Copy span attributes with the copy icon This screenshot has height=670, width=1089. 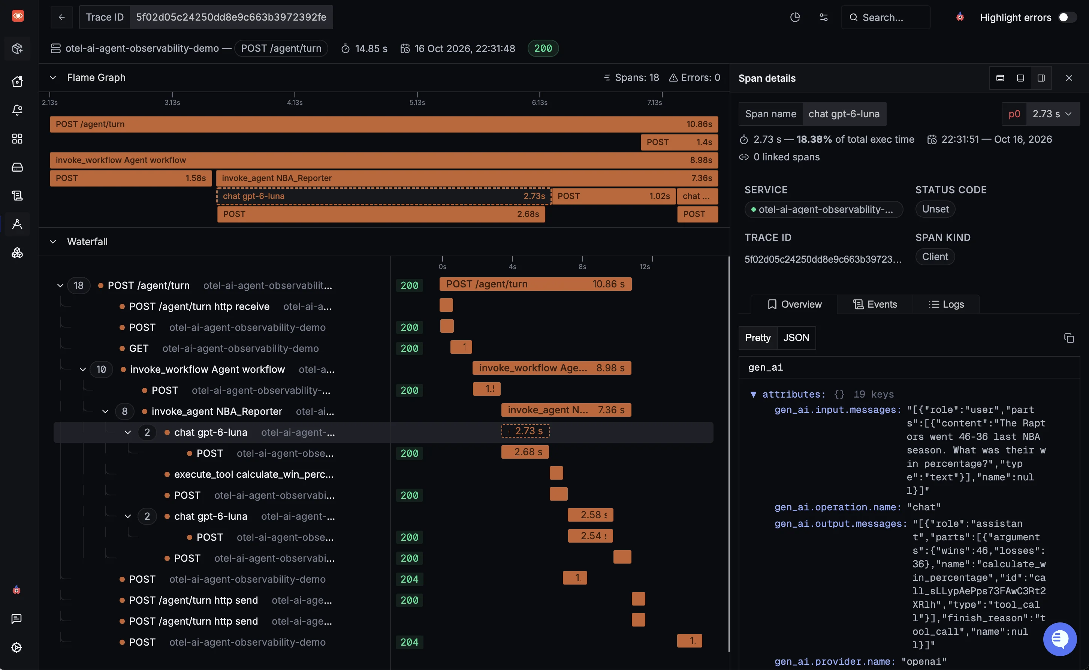pyautogui.click(x=1069, y=338)
